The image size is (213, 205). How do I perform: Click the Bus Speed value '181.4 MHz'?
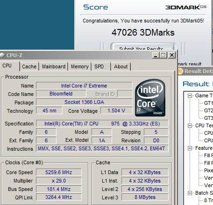pyautogui.click(x=59, y=189)
